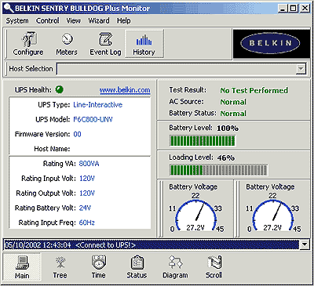
Task: Open the Help menu
Action: click(123, 20)
